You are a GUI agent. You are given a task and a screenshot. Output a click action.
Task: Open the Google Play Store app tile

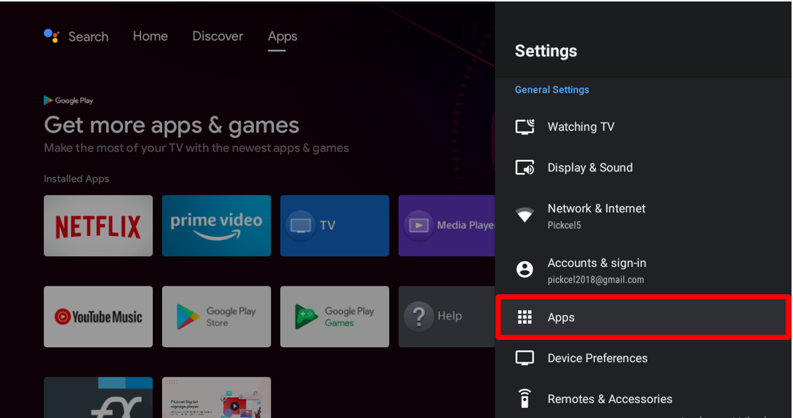[216, 317]
